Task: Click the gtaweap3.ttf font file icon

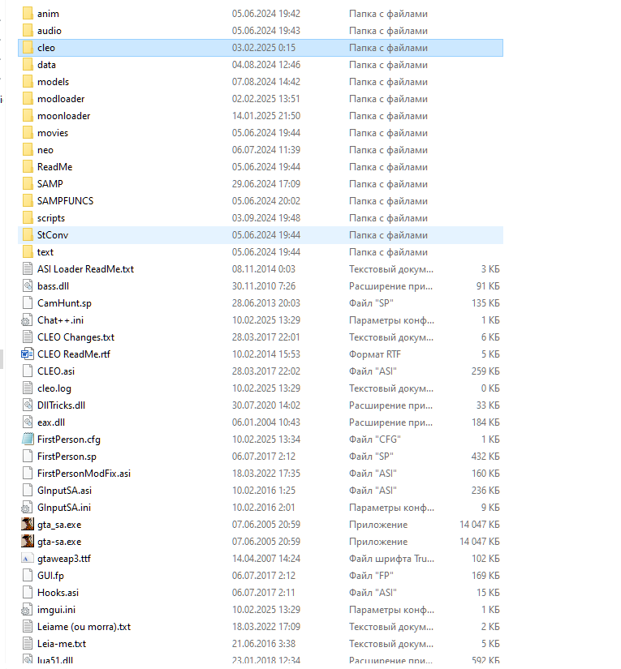Action: (27, 559)
